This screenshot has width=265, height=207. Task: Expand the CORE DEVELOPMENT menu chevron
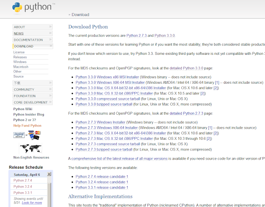[50, 102]
